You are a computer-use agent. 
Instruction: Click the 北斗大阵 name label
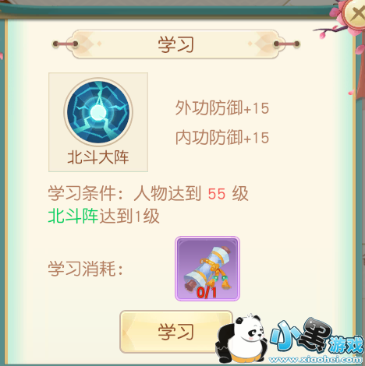[x=98, y=157]
